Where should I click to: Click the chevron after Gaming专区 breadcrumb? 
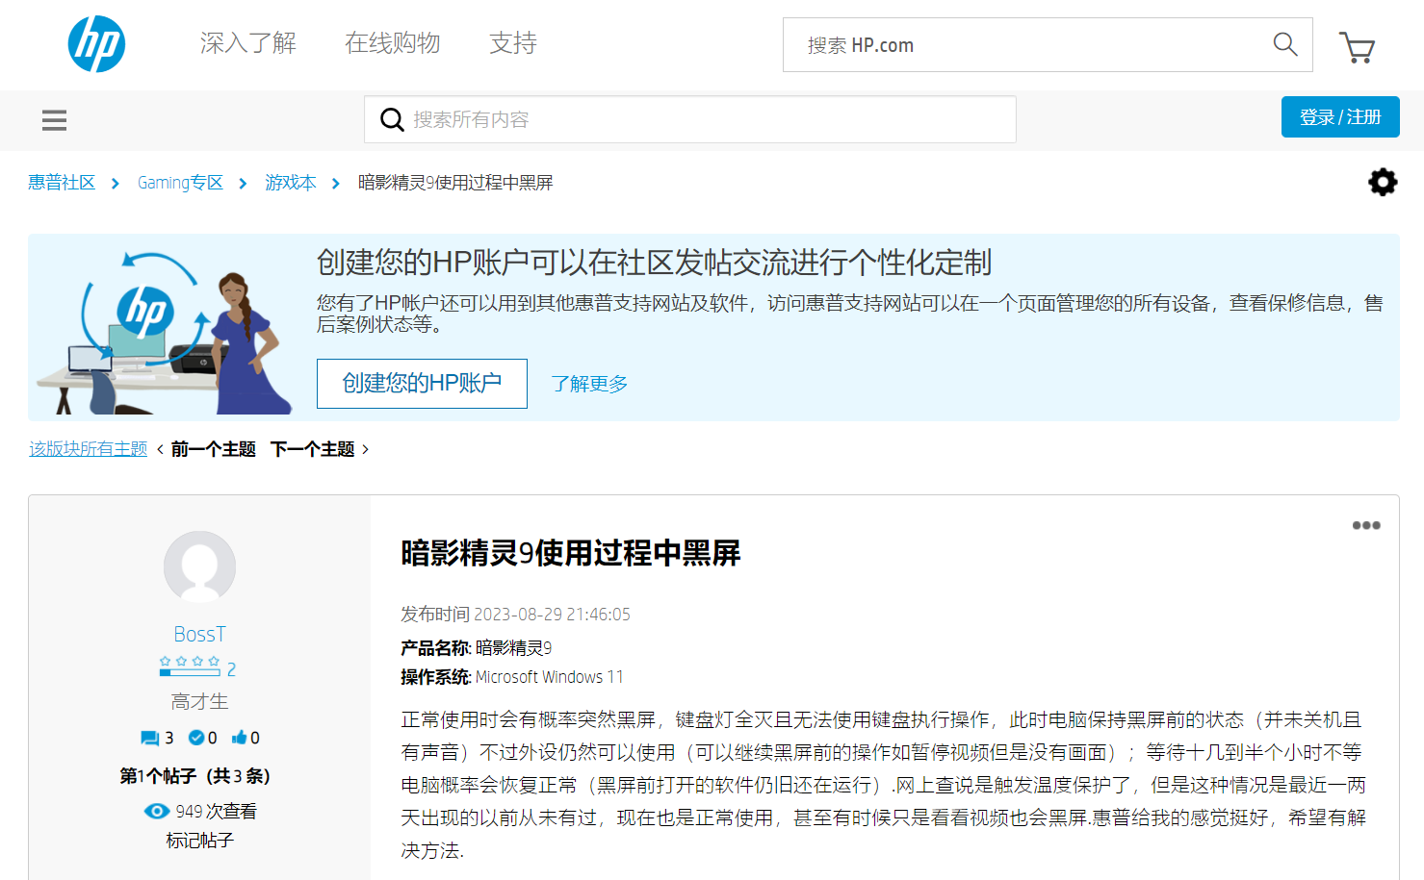(x=243, y=183)
